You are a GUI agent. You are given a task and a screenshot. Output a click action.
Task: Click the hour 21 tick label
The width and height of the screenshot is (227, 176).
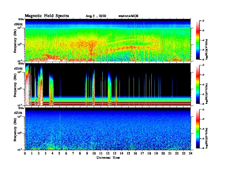(170, 153)
